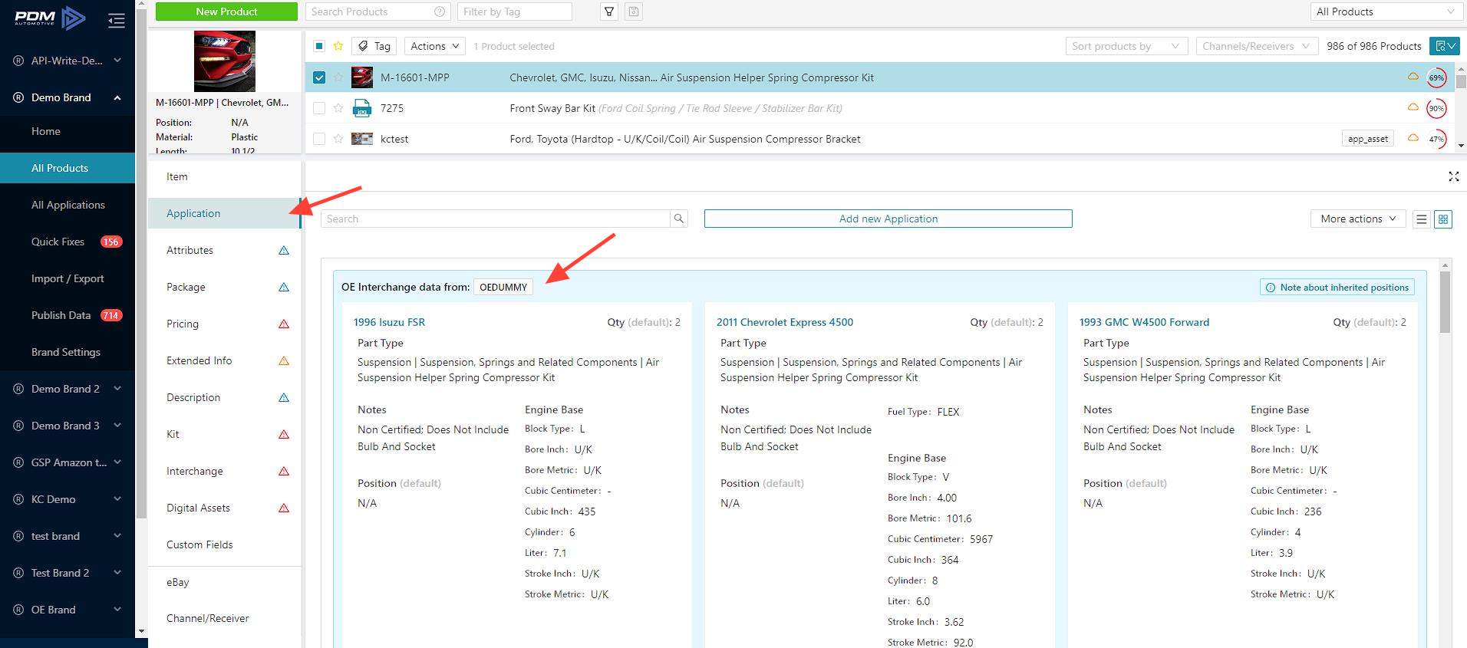The width and height of the screenshot is (1467, 648).
Task: Click the app_asset tag on kctest row
Action: coord(1367,139)
